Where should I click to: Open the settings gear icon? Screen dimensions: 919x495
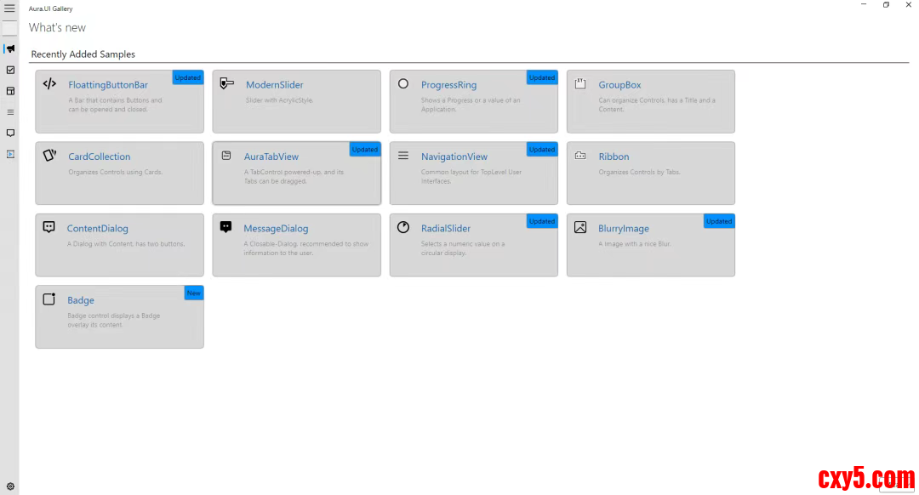pyautogui.click(x=10, y=486)
